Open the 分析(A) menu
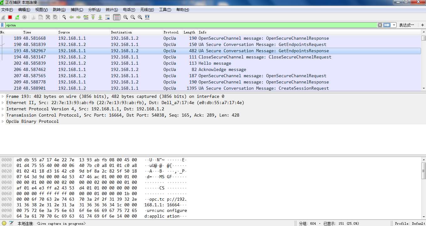The height and width of the screenshot is (226, 426). (94, 10)
